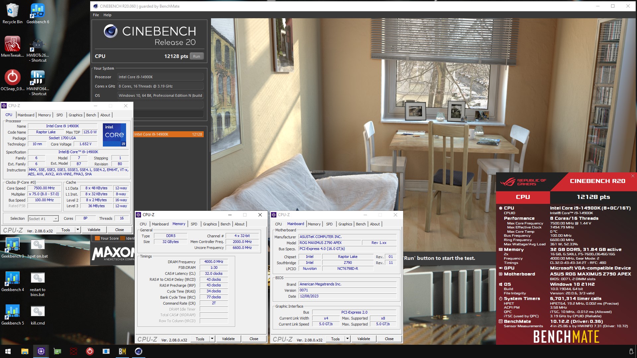This screenshot has width=637, height=358.
Task: Click the Cores x GHz field in Cinebench
Action: (161, 86)
